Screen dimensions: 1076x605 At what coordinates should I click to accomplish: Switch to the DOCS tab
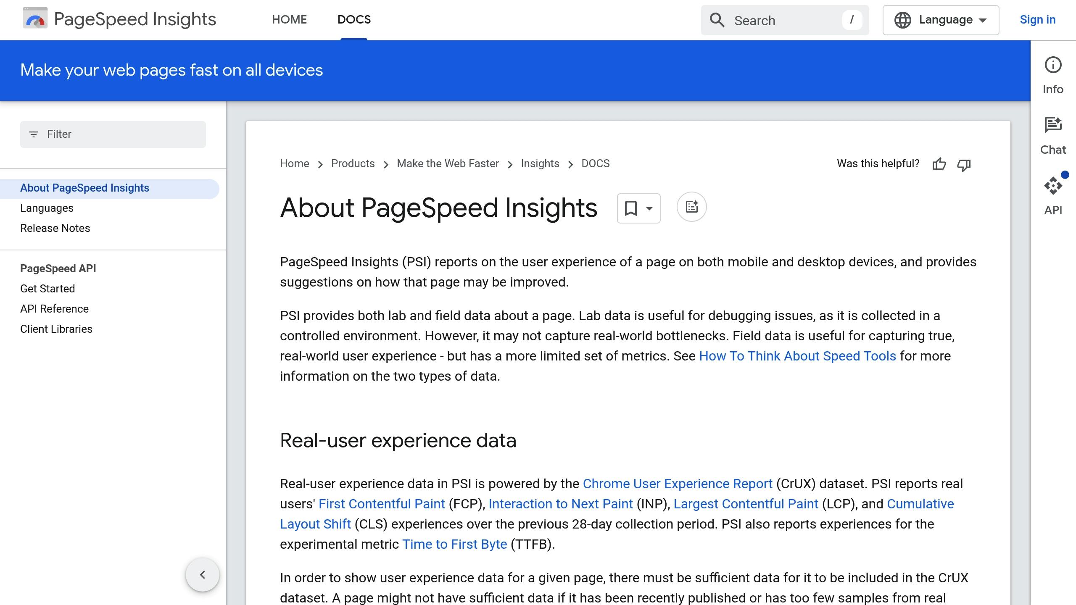[x=354, y=20]
